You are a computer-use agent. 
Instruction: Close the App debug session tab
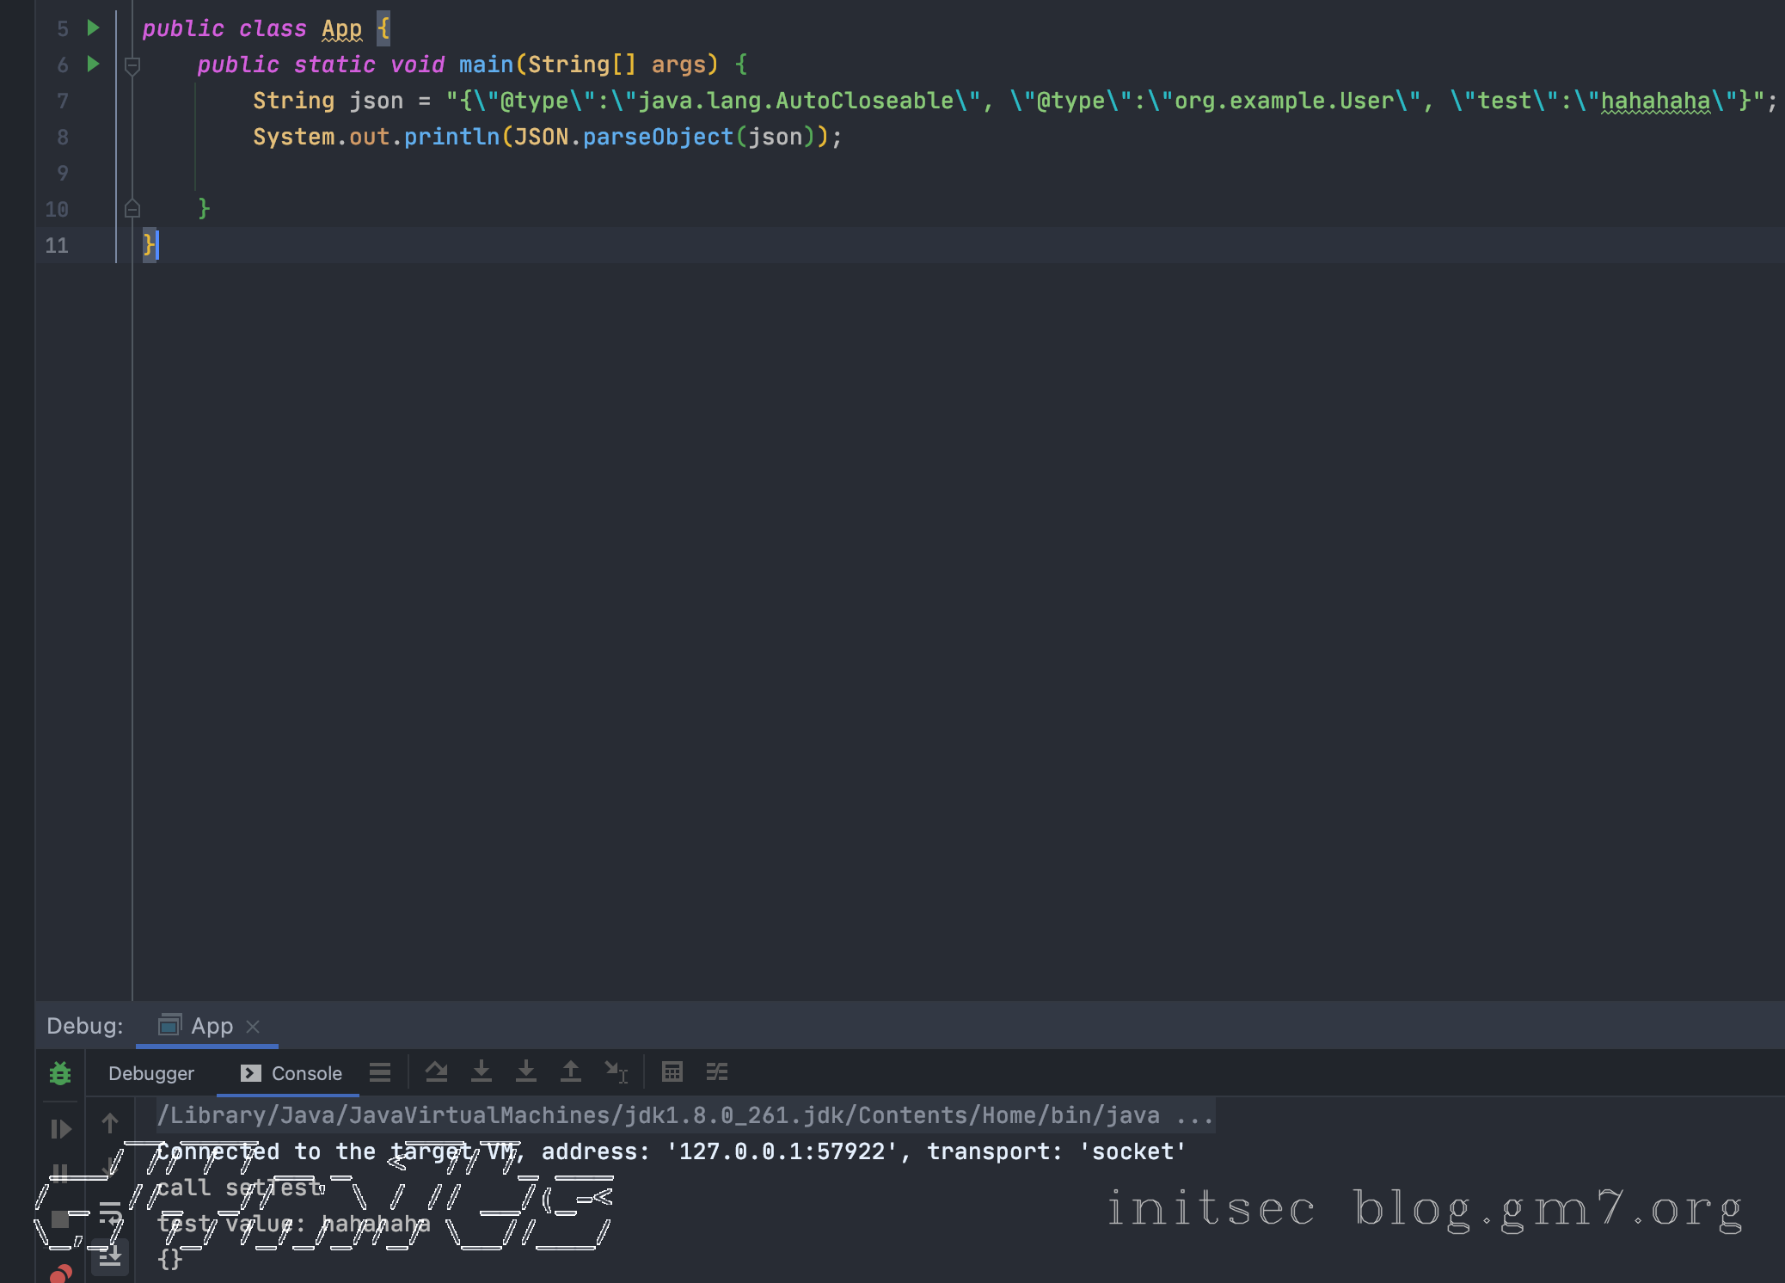click(x=253, y=1026)
